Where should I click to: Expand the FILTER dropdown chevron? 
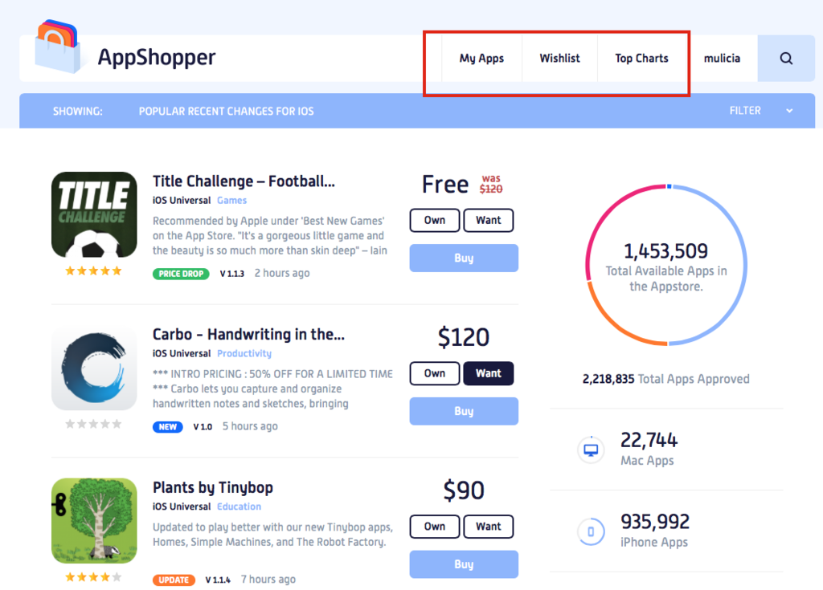789,111
